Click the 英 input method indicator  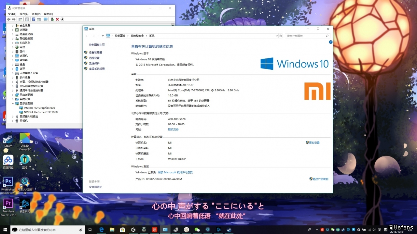(379, 229)
